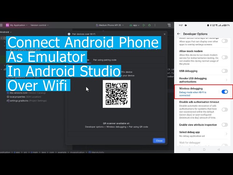Tap the phone's recent apps menu icon
The width and height of the screenshot is (233, 175).
[x=189, y=149]
